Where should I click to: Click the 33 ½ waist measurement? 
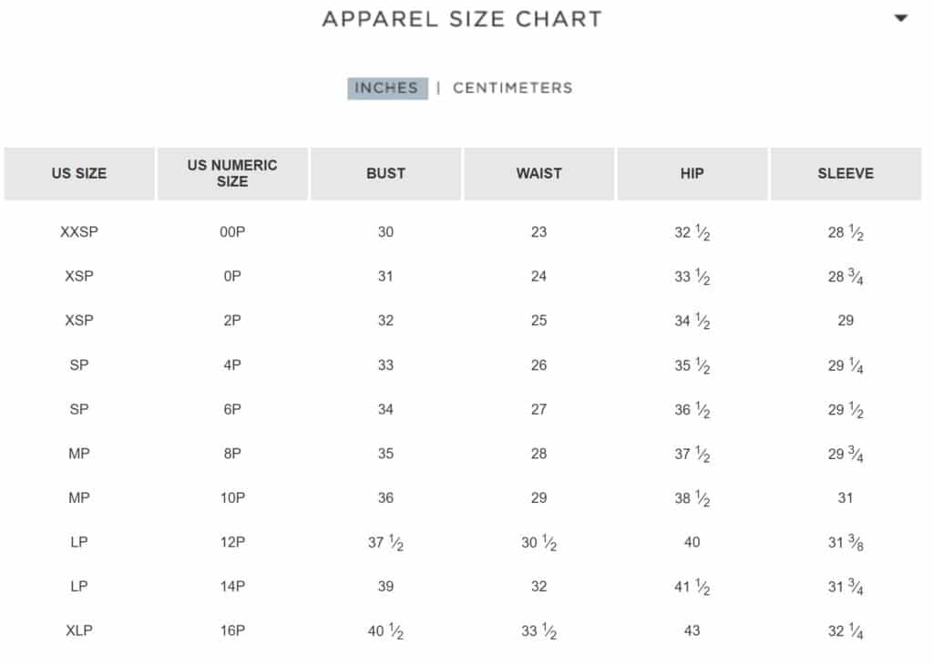pos(538,631)
